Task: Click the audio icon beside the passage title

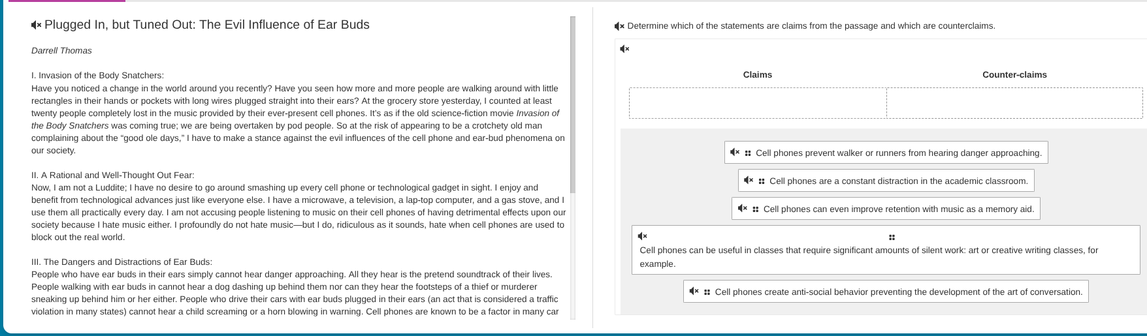Action: click(x=36, y=25)
